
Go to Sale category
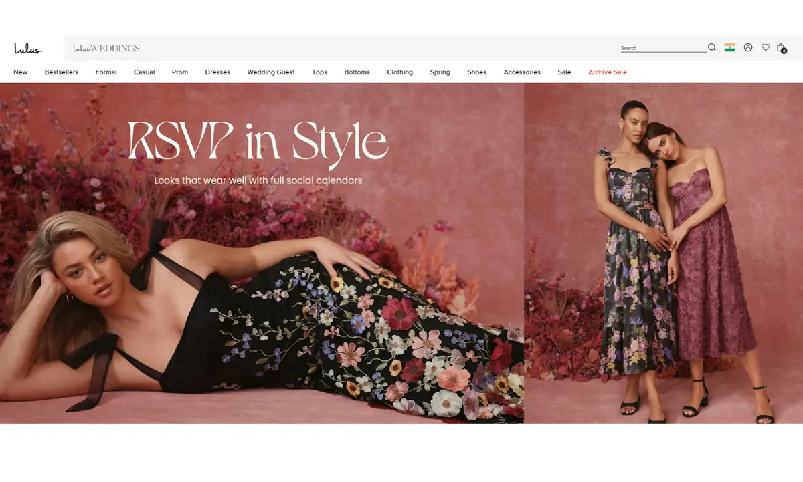coord(564,72)
